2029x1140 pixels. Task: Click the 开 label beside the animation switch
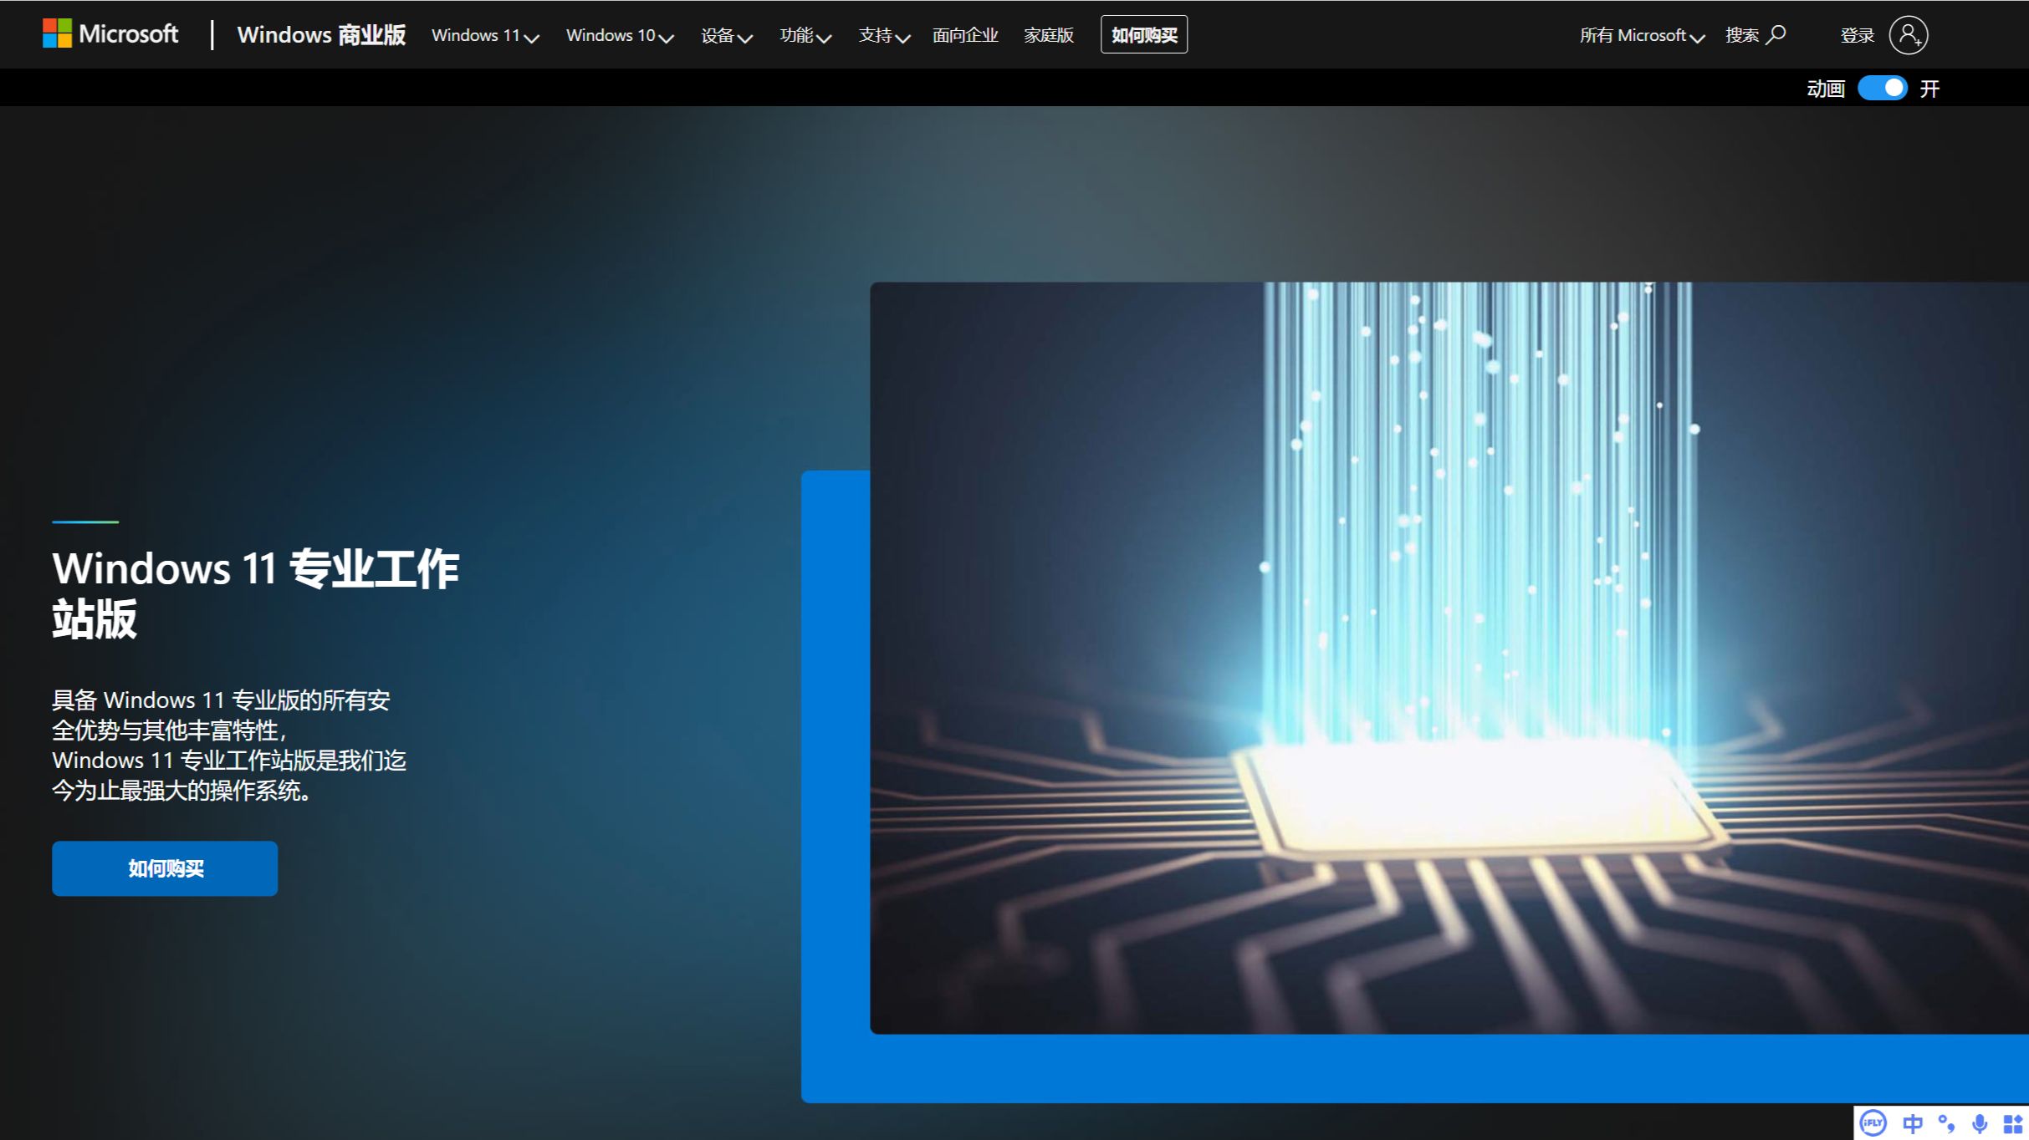[1929, 89]
